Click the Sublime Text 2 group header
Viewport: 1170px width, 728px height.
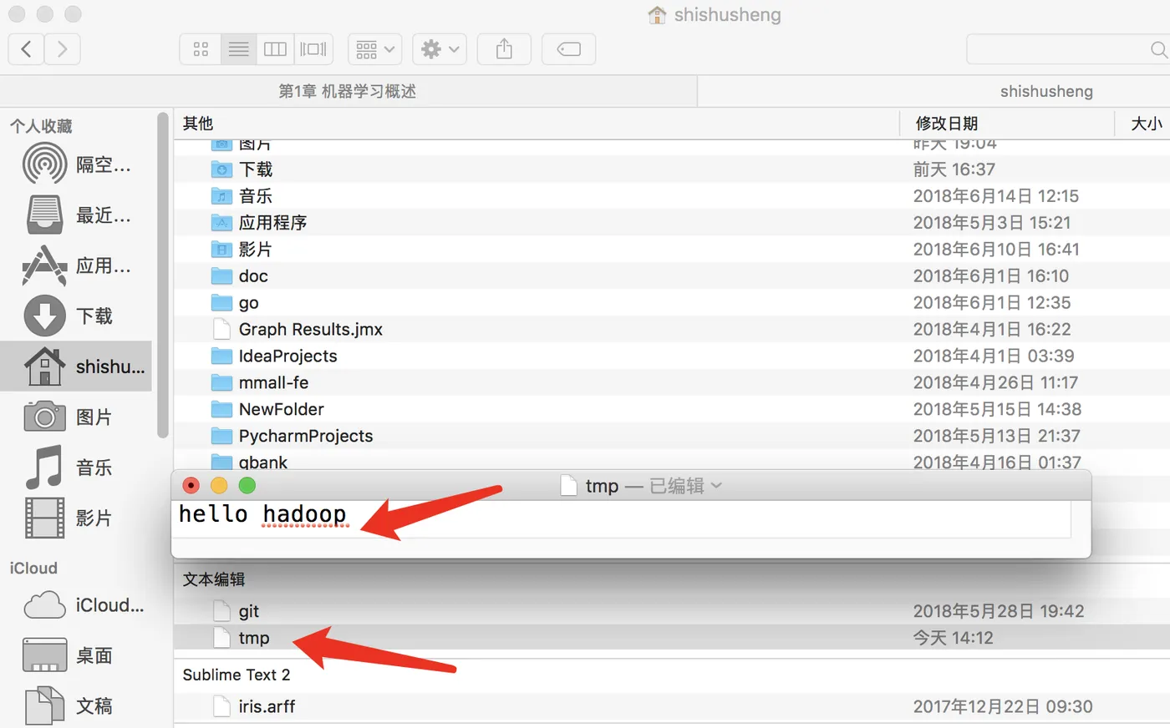coord(237,675)
